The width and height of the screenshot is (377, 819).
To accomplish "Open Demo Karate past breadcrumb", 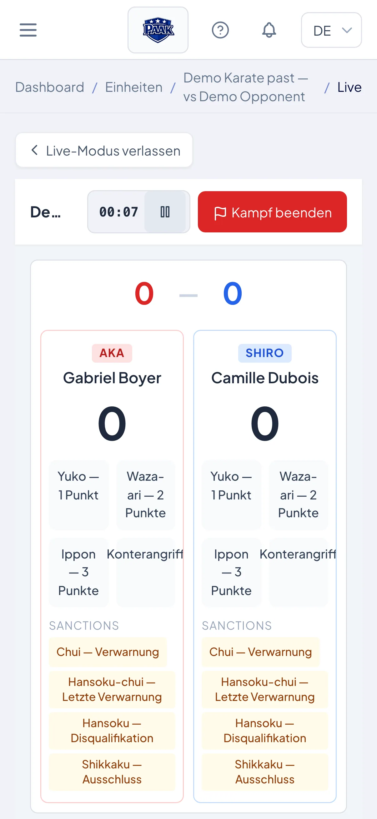I will (246, 87).
